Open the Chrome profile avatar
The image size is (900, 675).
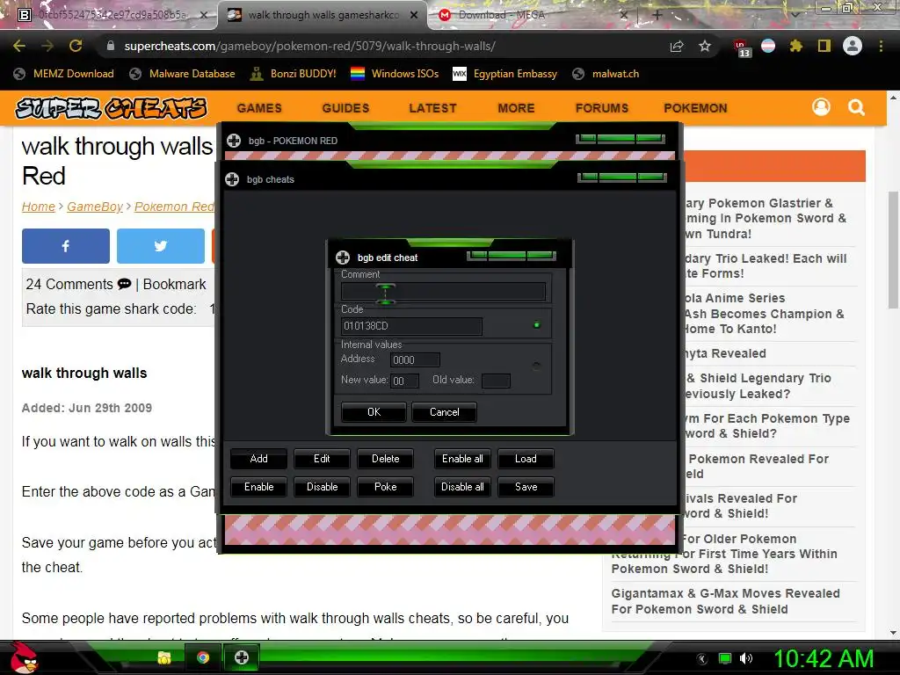[853, 46]
